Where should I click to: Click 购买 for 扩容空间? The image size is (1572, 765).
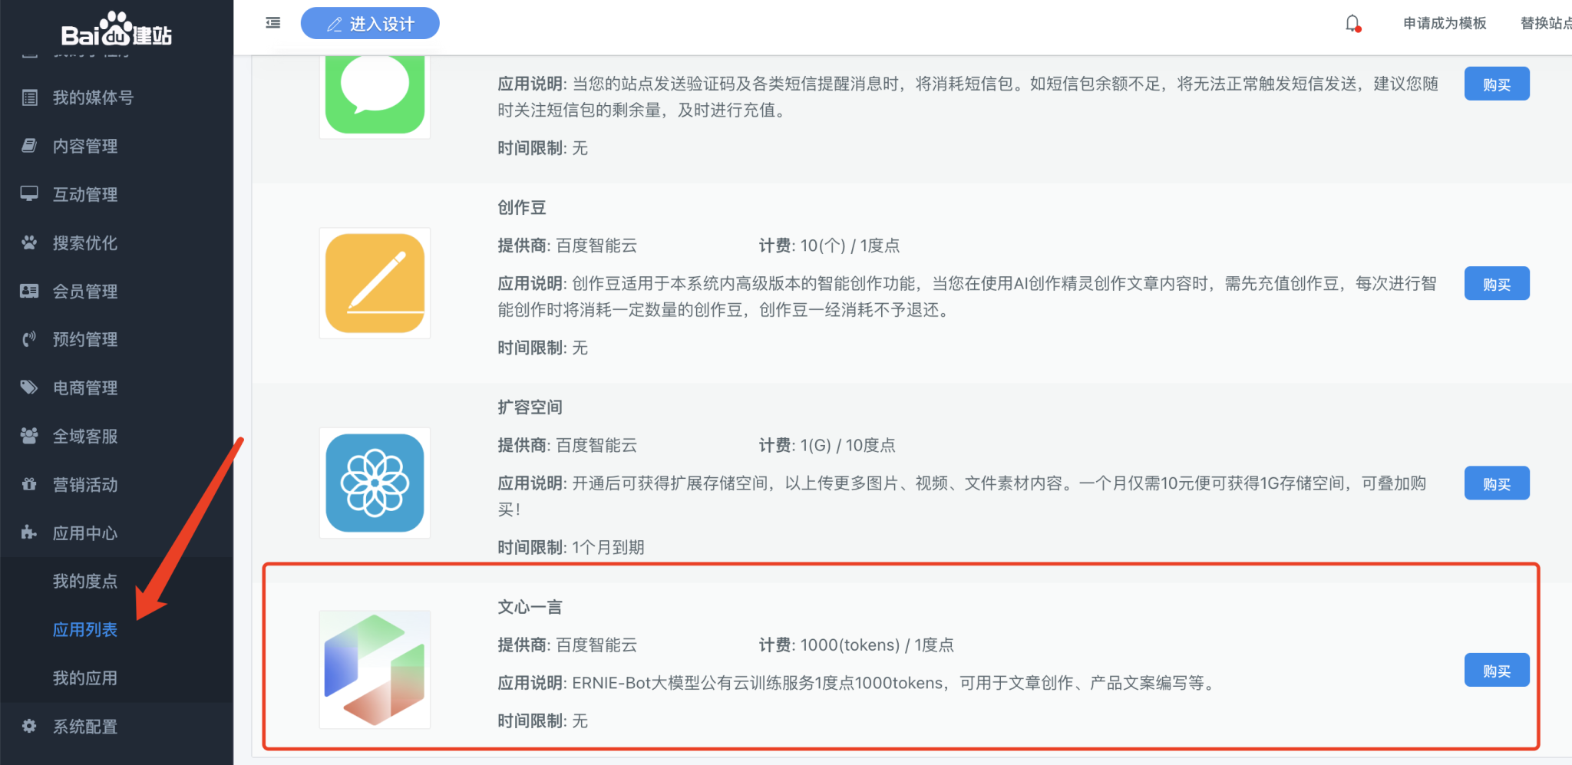[1496, 483]
